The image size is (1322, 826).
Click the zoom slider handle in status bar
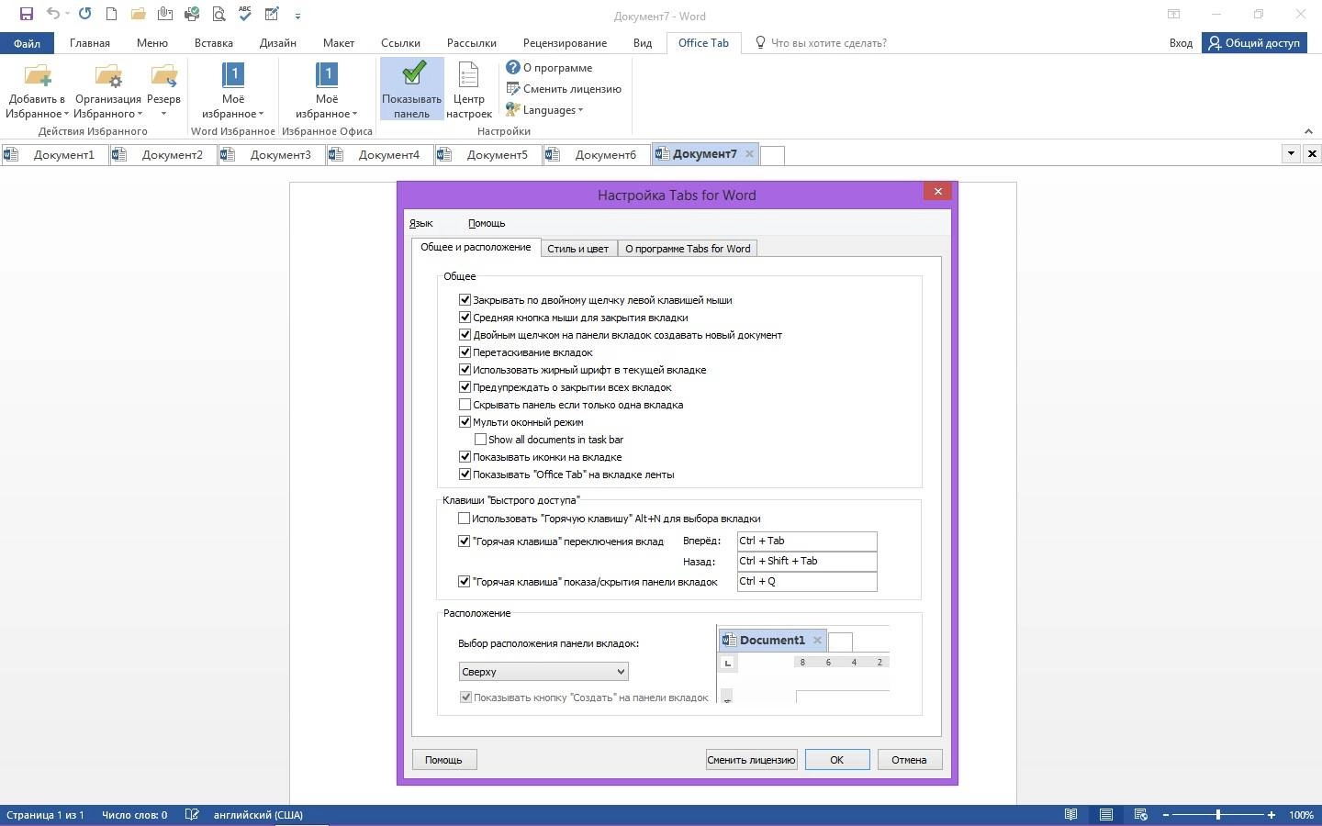pos(1218,815)
